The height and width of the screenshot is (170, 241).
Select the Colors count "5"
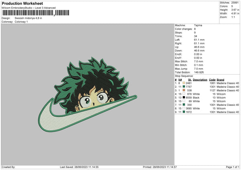click(232, 6)
